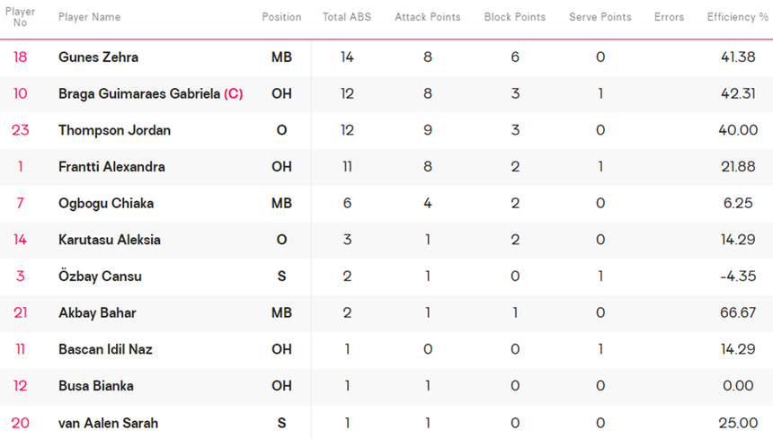Sort by Total ABS column
The image size is (773, 439).
[347, 17]
